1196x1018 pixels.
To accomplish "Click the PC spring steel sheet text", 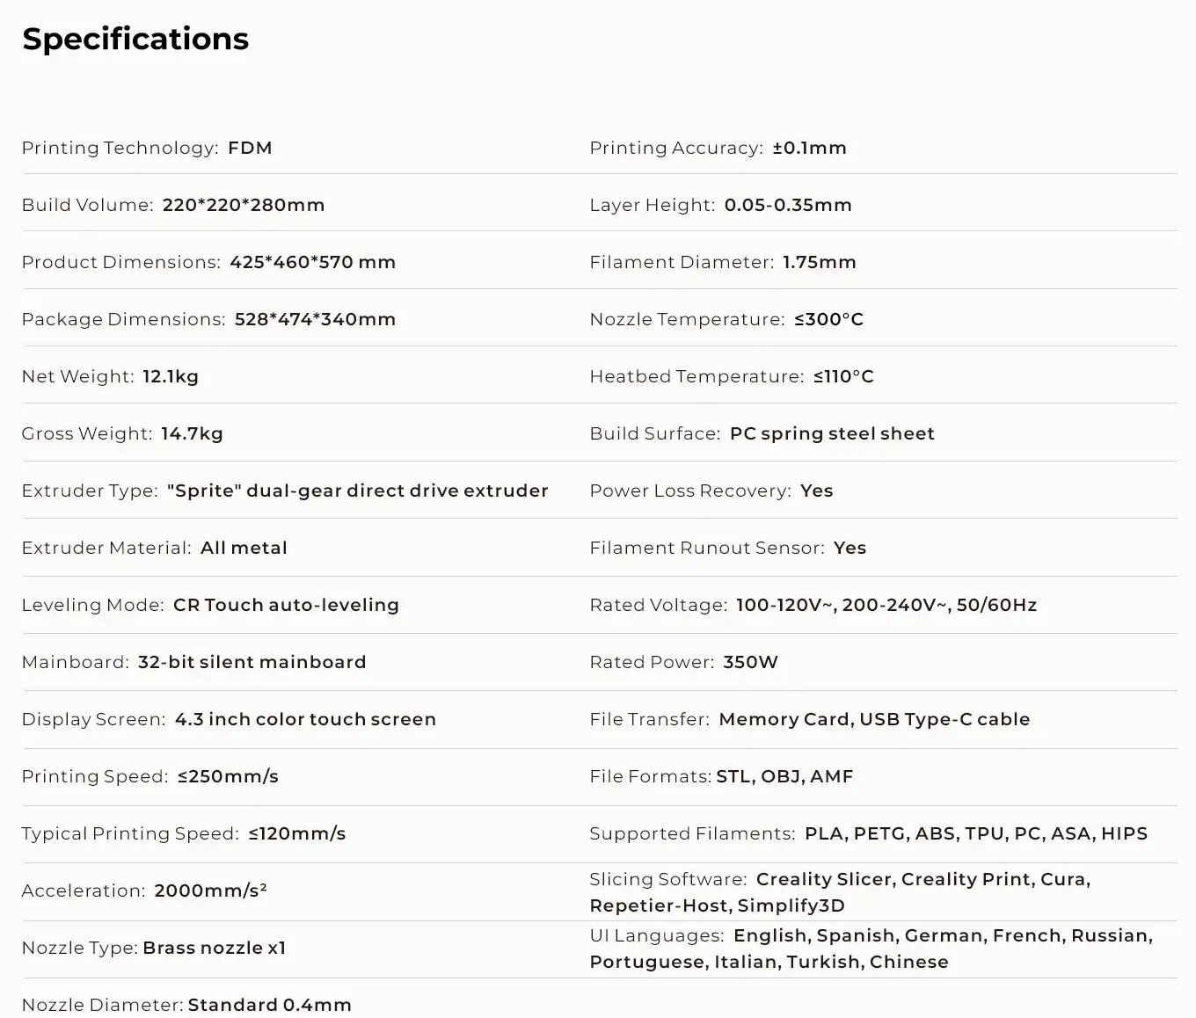I will [x=832, y=433].
